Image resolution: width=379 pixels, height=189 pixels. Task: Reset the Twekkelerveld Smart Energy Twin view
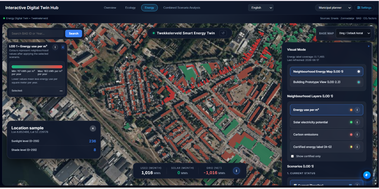click(223, 33)
